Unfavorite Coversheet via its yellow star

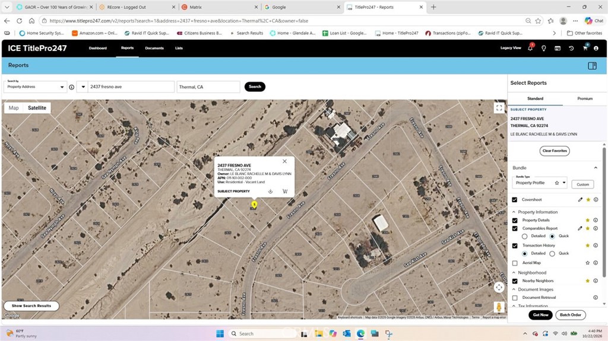click(x=588, y=200)
